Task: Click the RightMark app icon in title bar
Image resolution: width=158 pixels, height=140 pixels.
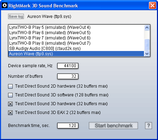Action: 5,5
